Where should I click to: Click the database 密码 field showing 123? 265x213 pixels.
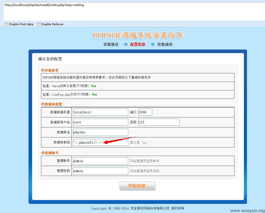pyautogui.click(x=159, y=122)
